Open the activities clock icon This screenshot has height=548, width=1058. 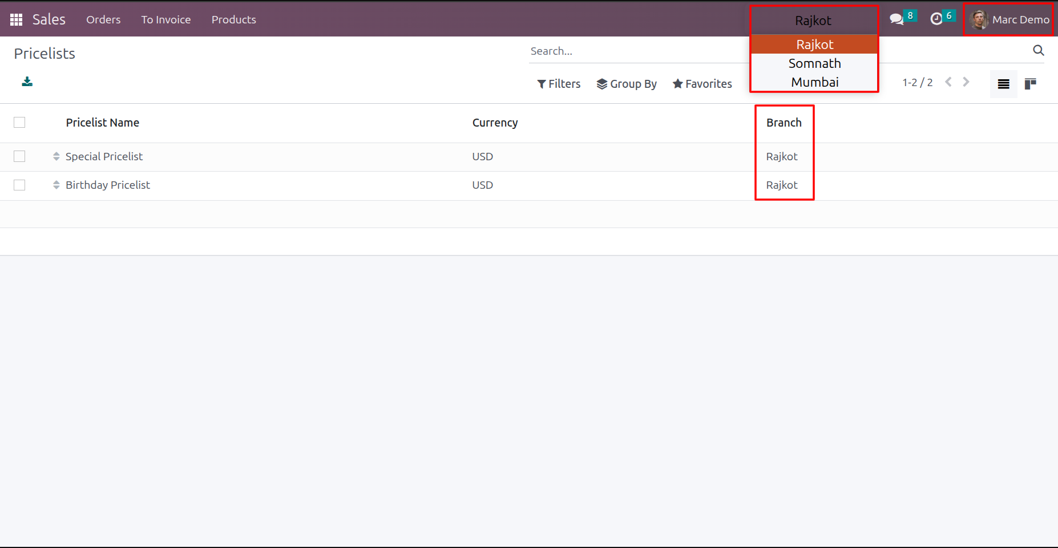(x=936, y=19)
